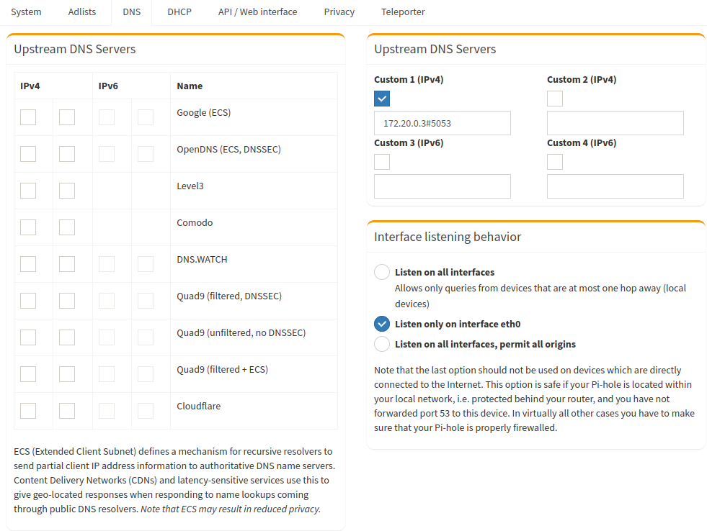Focus the Custom 3 (IPv6) address field
Image resolution: width=707 pixels, height=531 pixels.
[x=443, y=186]
